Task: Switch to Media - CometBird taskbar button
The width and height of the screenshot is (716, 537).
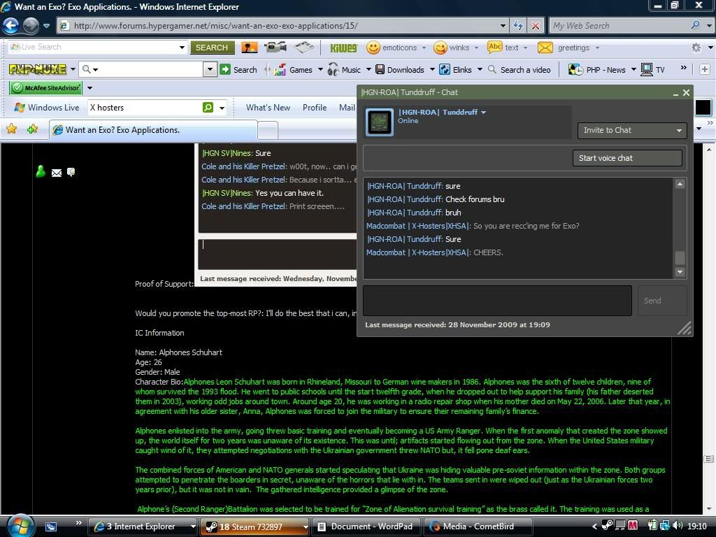Action: (478, 527)
